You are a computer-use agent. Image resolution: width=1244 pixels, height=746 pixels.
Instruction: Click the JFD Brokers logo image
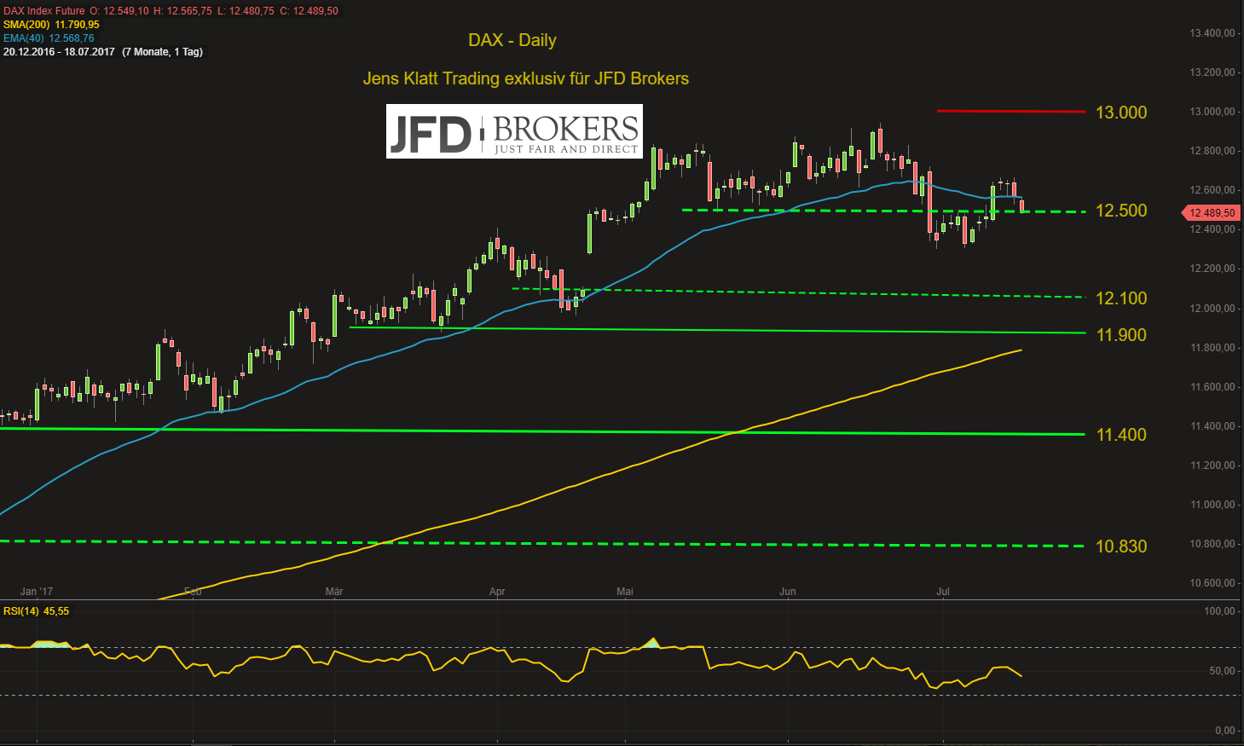(x=514, y=131)
